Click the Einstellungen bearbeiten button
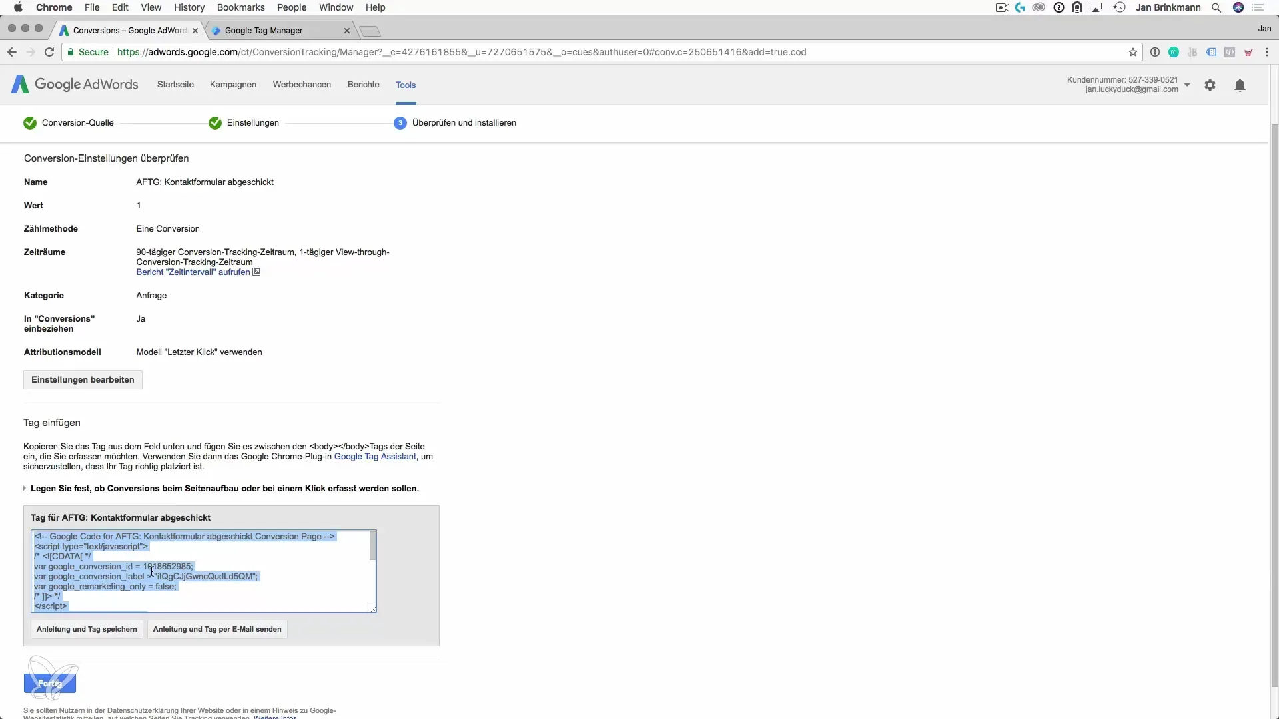This screenshot has height=719, width=1279. (83, 380)
